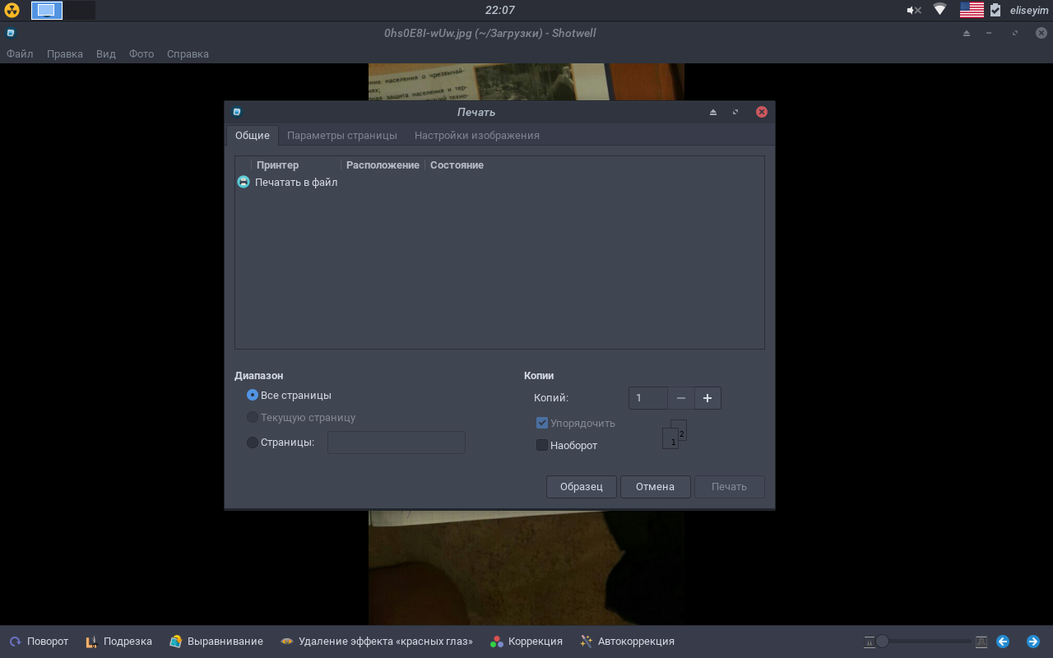Go to next photo arrow
The width and height of the screenshot is (1053, 658).
(x=1032, y=642)
